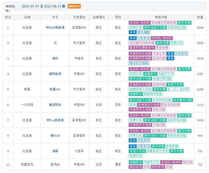This screenshot has height=173, width=209.
Task: Remove the 2023-01-01 至 2023-08-31 date filter
Action: pos(64,6)
